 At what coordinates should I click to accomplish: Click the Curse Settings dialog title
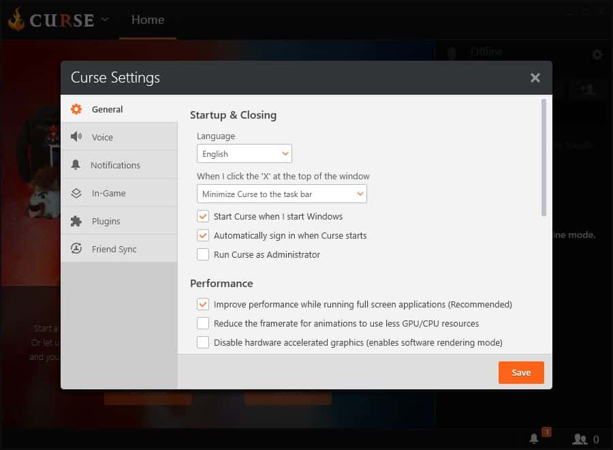(115, 78)
